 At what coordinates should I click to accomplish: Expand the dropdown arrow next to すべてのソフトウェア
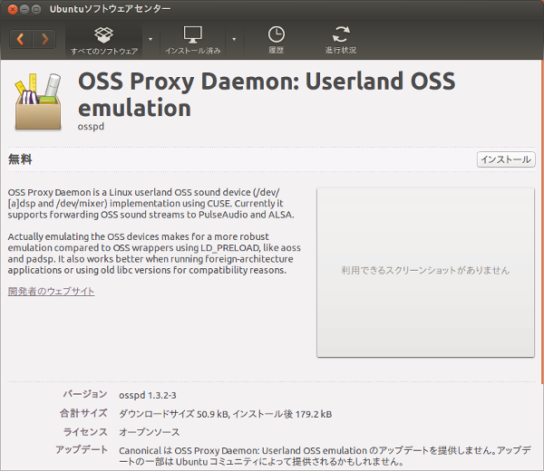tap(151, 39)
